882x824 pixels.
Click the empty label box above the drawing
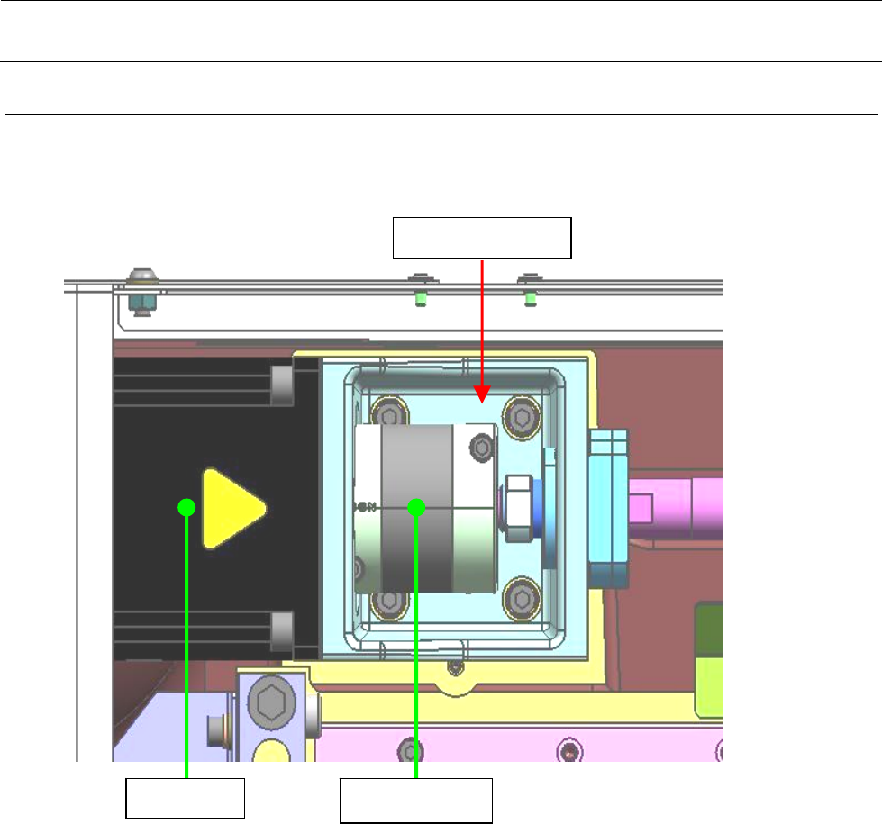(x=482, y=239)
